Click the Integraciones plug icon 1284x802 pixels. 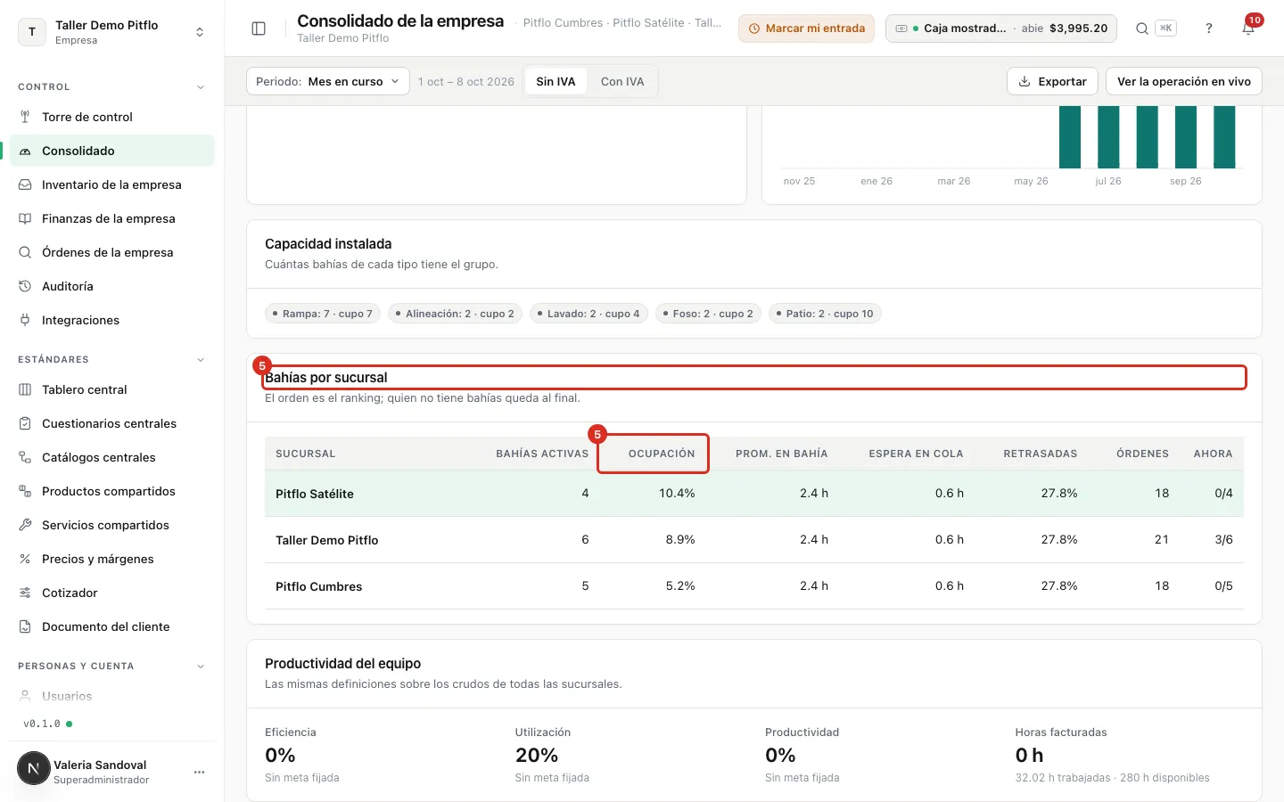[x=25, y=320]
